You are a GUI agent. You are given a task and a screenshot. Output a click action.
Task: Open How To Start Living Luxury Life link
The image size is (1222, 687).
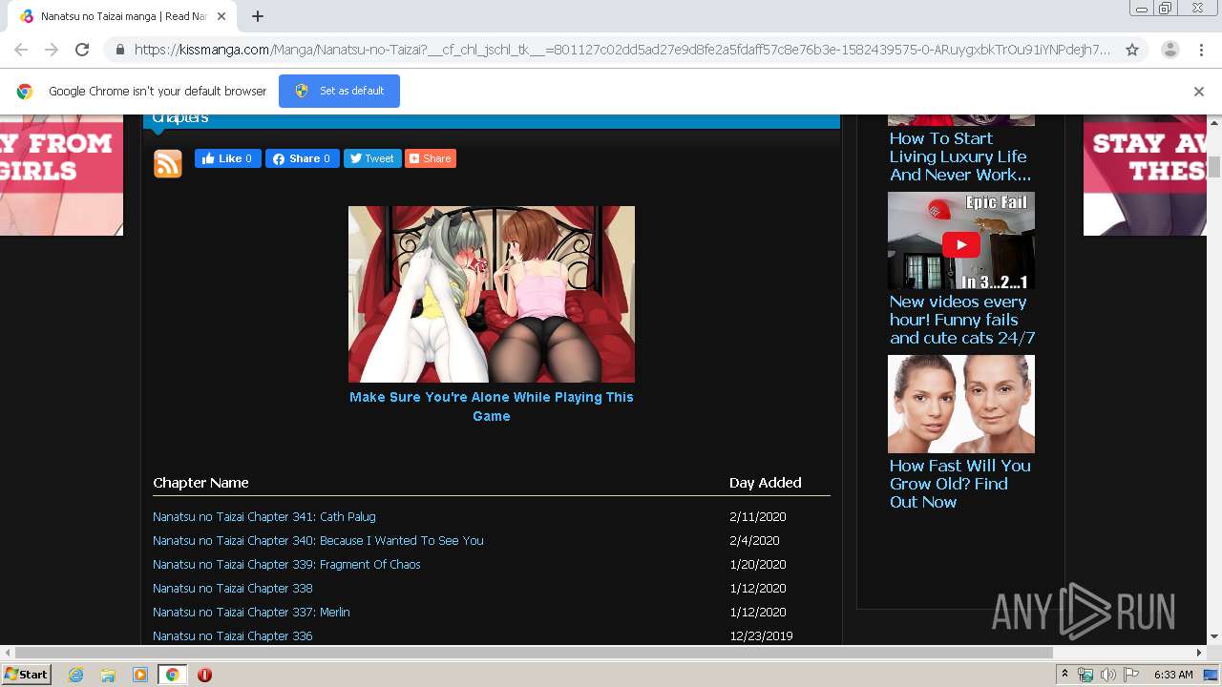pyautogui.click(x=960, y=156)
